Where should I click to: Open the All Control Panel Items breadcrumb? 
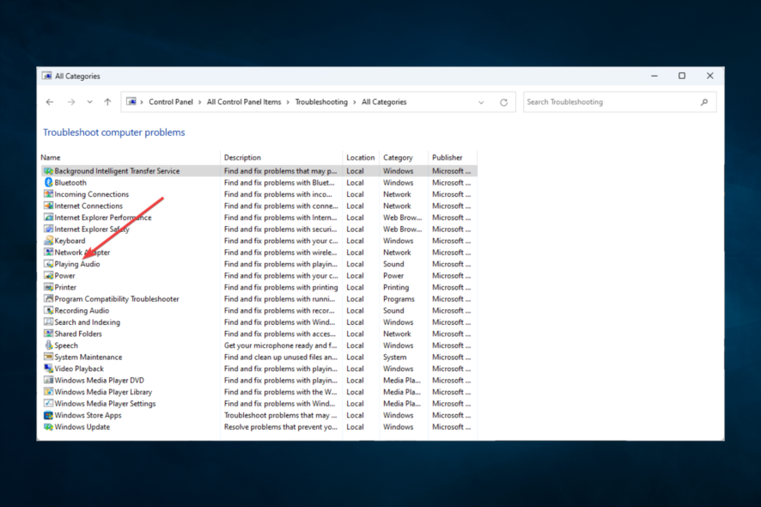(x=244, y=102)
